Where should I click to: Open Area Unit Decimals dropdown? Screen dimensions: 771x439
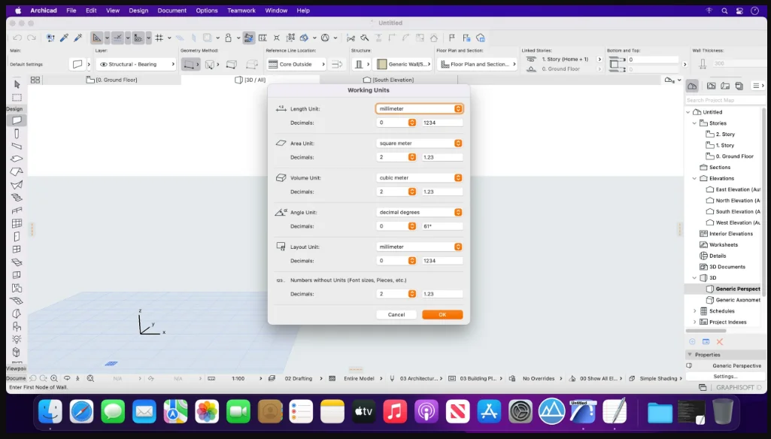pos(396,157)
